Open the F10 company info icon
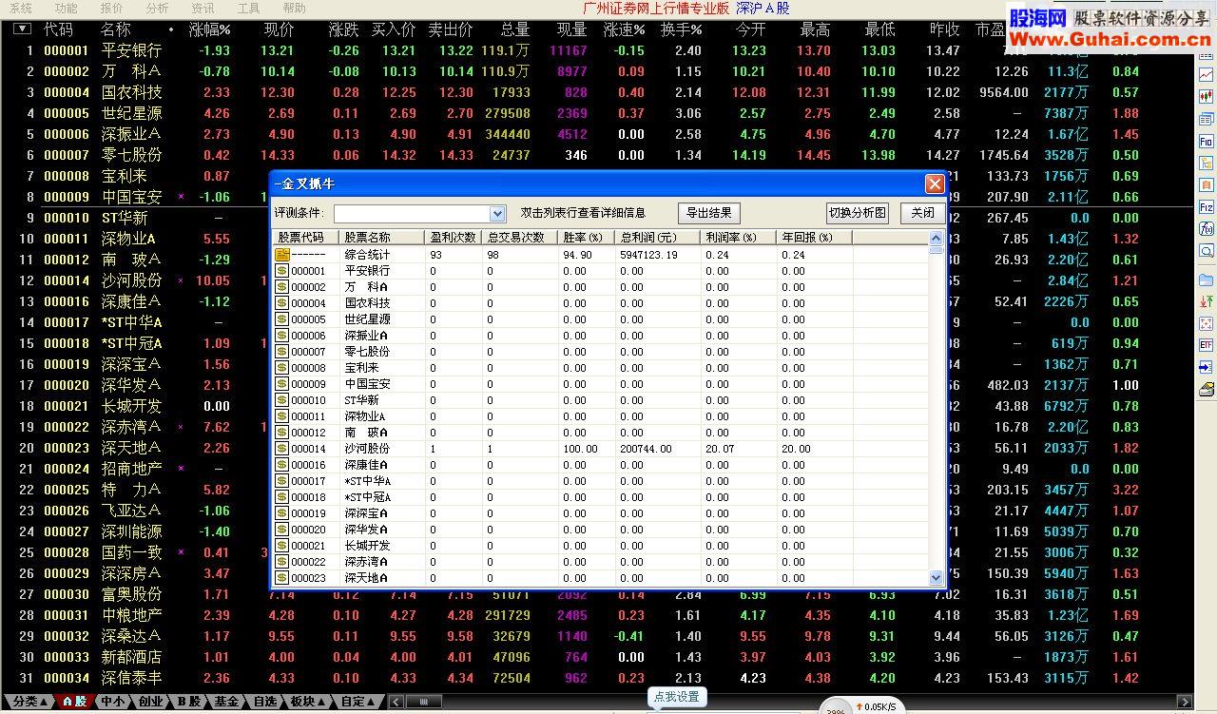The image size is (1217, 714). coord(1206,141)
